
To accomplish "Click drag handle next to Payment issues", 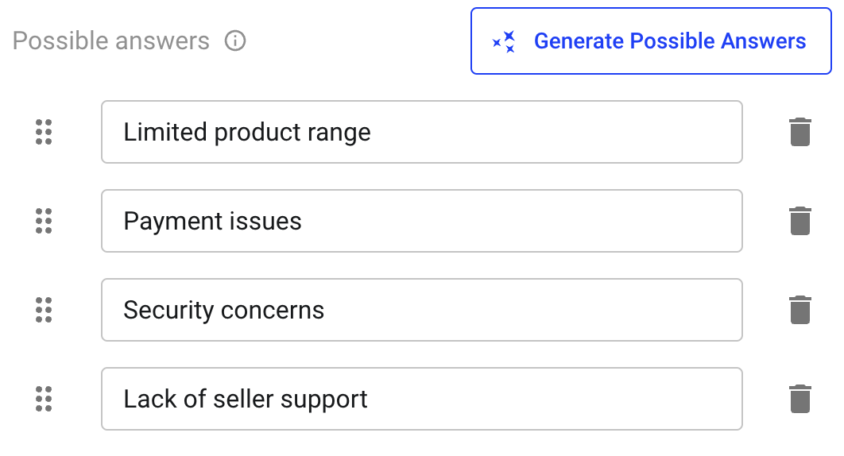I will (44, 221).
